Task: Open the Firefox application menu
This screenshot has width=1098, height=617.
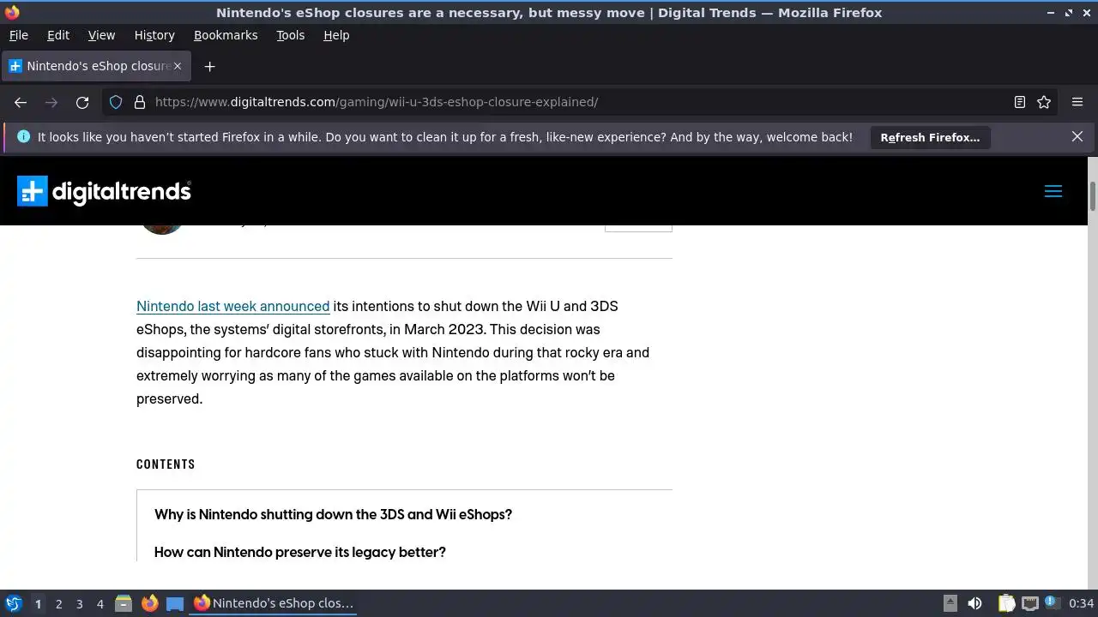Action: coord(1077,102)
